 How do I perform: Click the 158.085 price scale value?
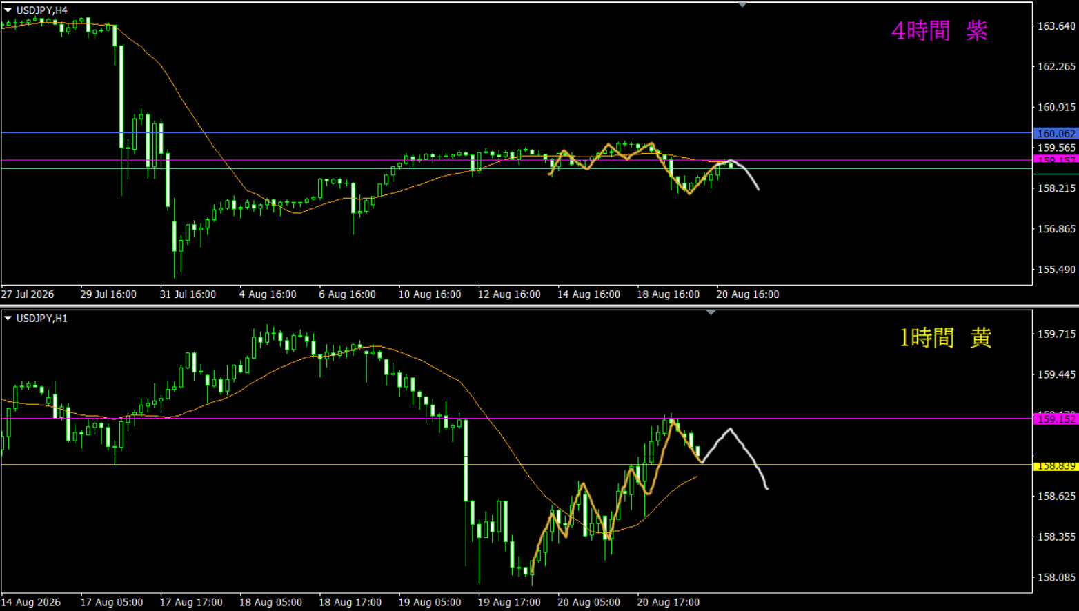(x=1056, y=578)
